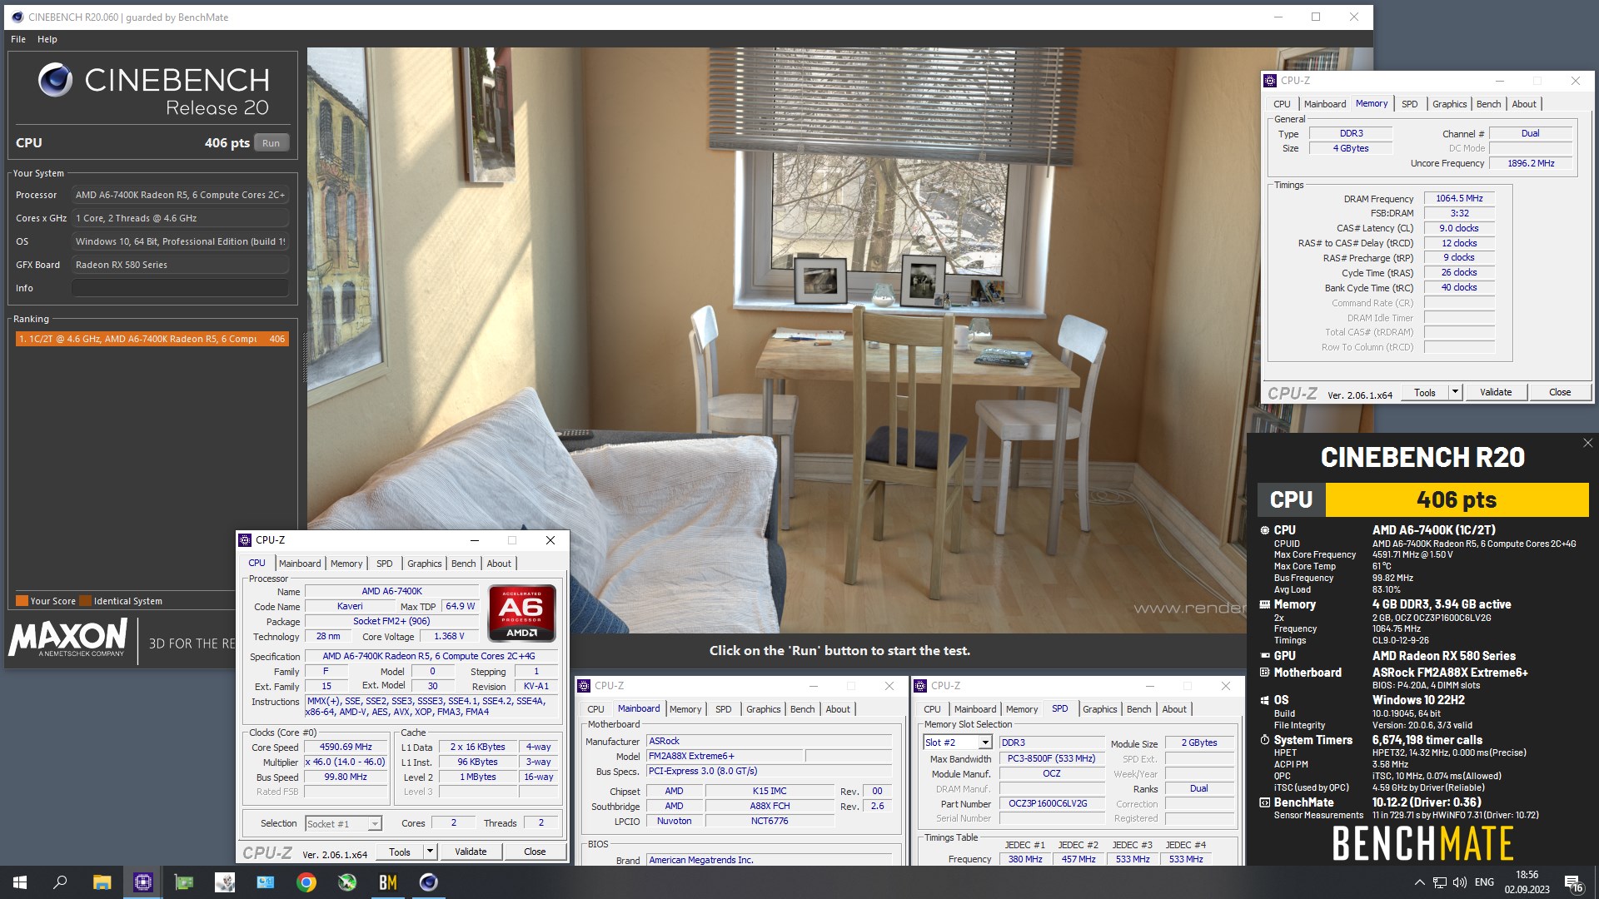
Task: Click System Timers clock icon in BenchMate
Action: tap(1265, 740)
